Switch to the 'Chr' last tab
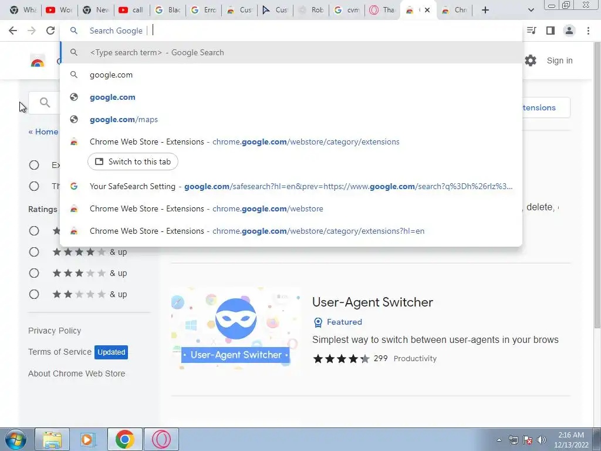The height and width of the screenshot is (451, 601). pyautogui.click(x=455, y=10)
